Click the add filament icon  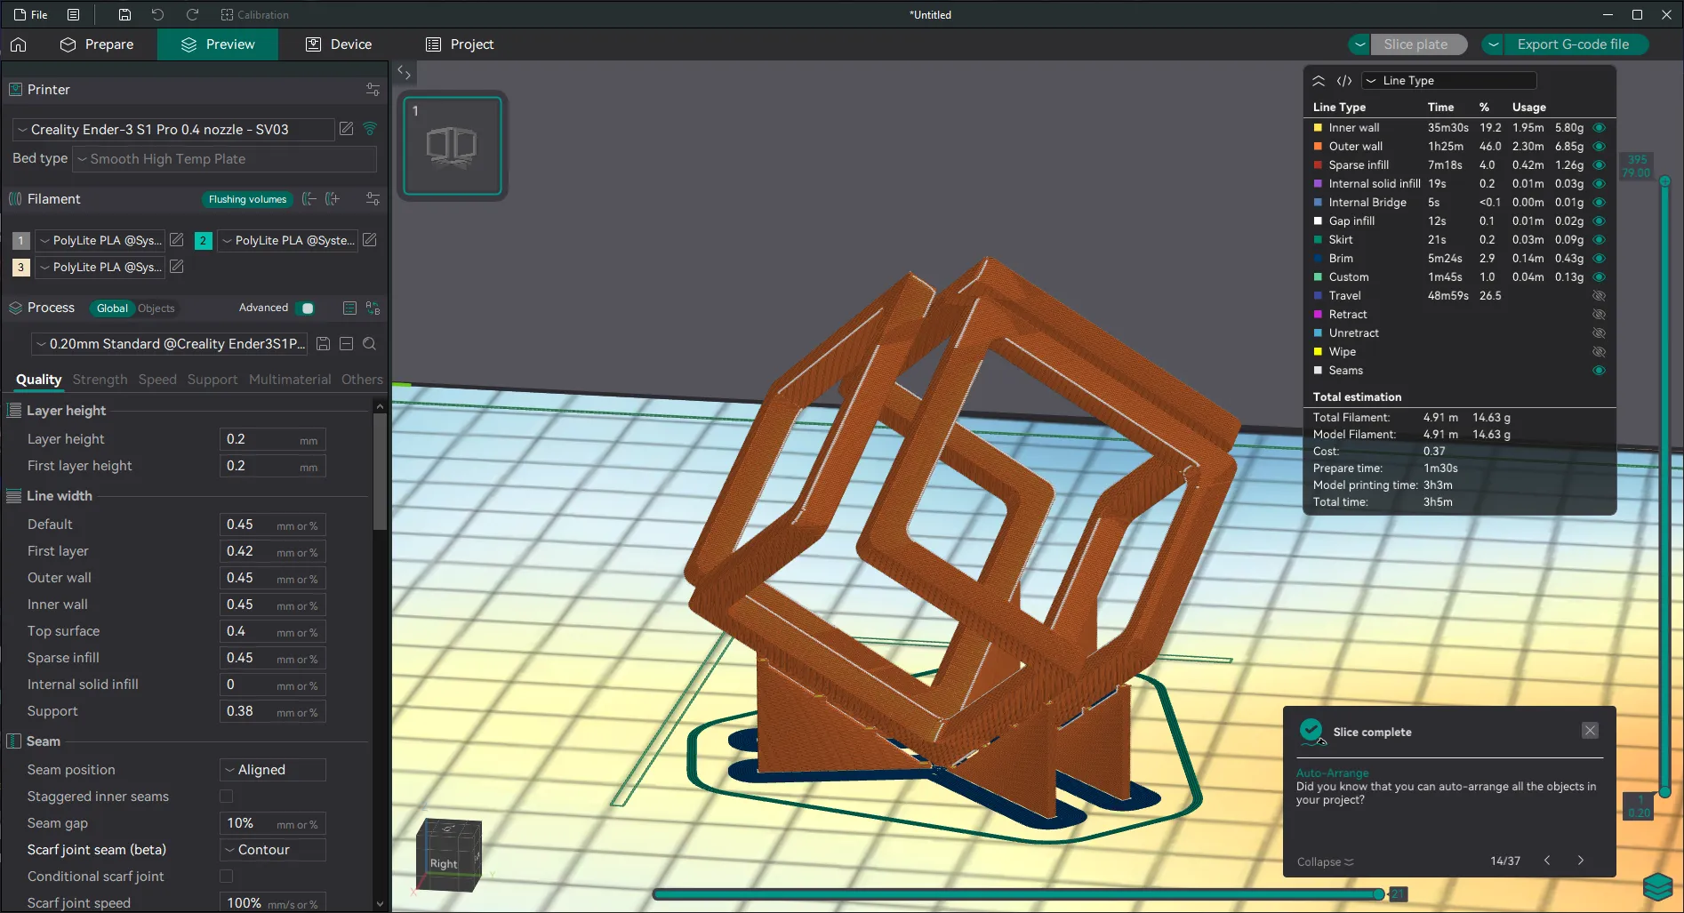tap(333, 199)
